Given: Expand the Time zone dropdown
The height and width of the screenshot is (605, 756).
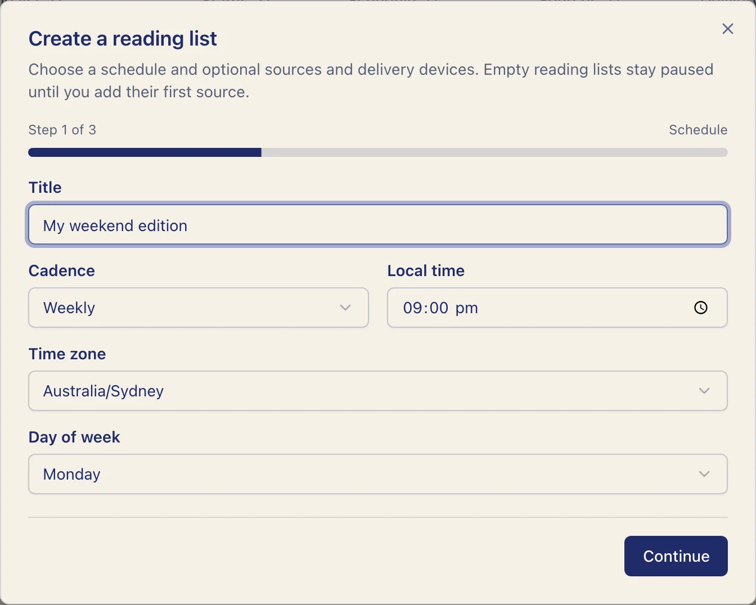Looking at the screenshot, I should coord(378,391).
